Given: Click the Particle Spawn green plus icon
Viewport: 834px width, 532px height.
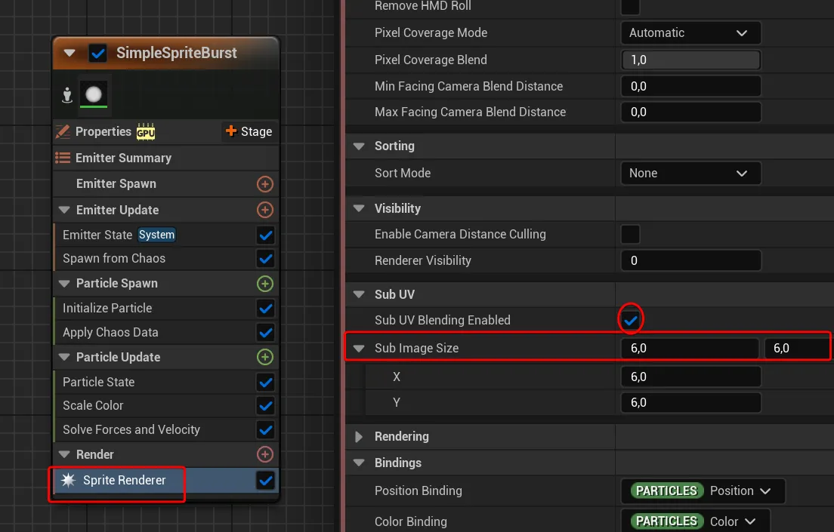Looking at the screenshot, I should (x=264, y=284).
